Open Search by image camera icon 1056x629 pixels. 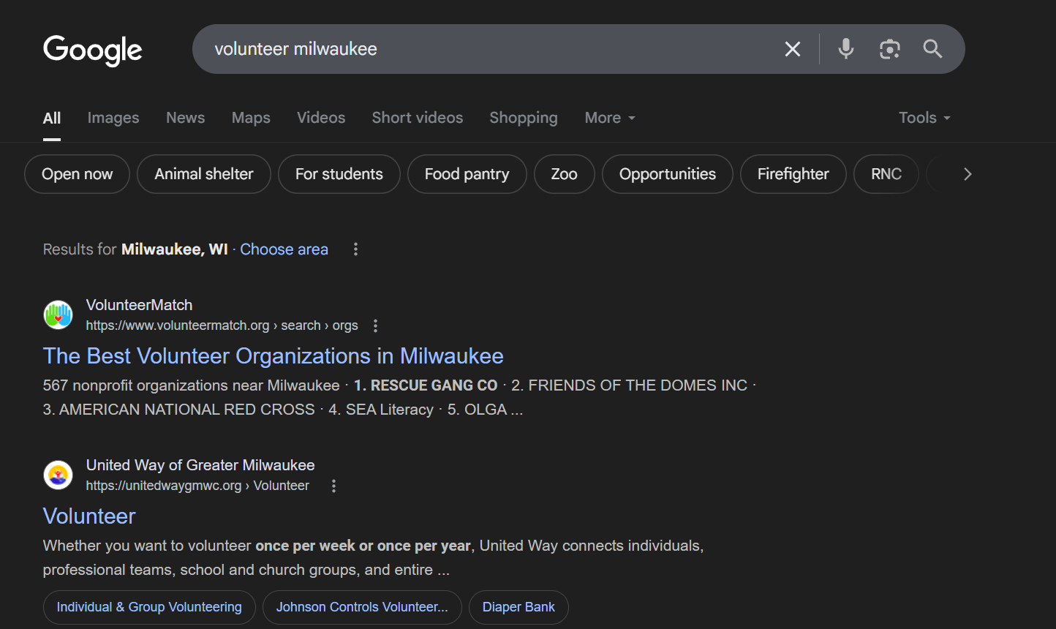point(889,49)
